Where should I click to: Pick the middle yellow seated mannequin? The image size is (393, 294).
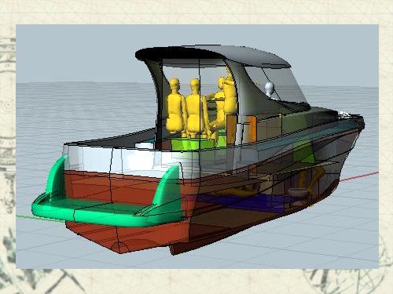(196, 107)
